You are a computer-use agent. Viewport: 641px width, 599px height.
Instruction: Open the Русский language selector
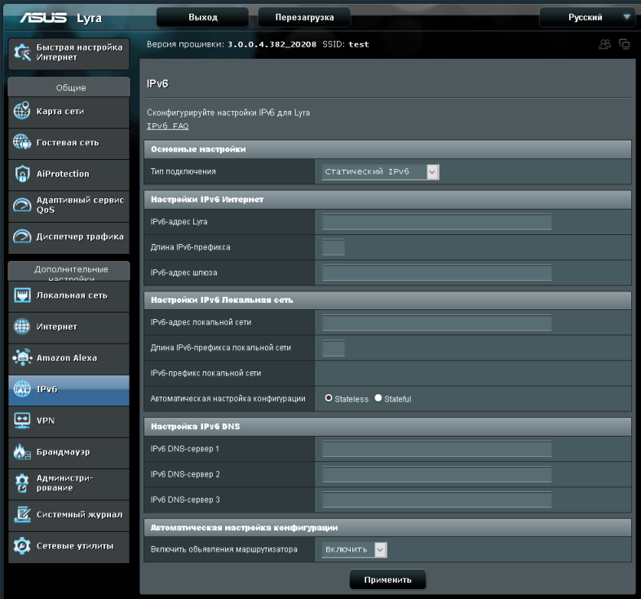coord(586,18)
